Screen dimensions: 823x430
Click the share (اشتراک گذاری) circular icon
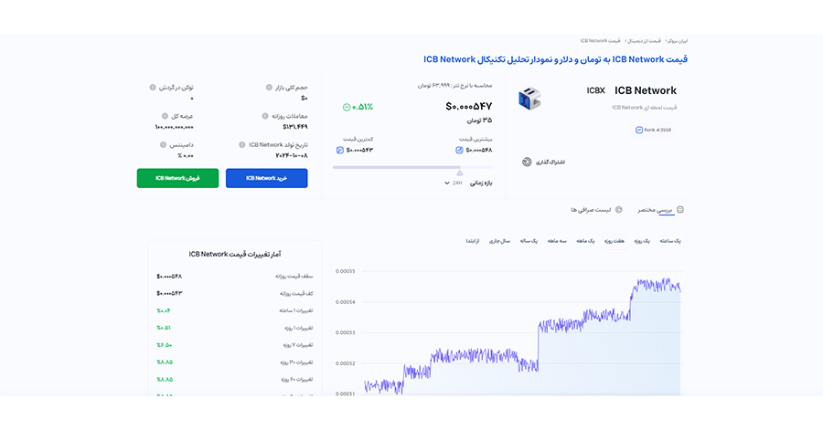click(x=527, y=162)
